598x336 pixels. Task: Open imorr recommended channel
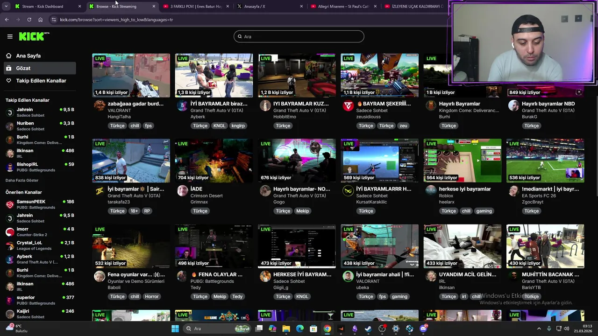pyautogui.click(x=40, y=232)
